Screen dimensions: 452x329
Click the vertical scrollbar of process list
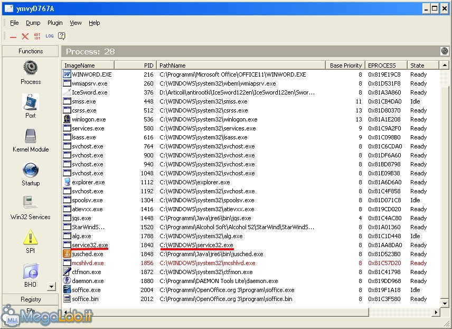(x=444, y=185)
